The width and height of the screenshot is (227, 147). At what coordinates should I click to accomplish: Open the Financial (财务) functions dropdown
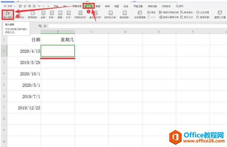(x=52, y=15)
